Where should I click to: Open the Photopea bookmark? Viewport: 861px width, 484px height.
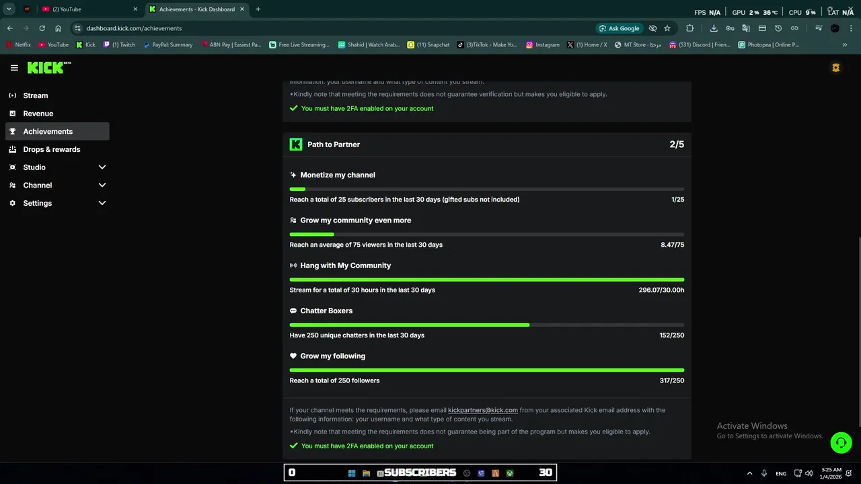[x=768, y=45]
